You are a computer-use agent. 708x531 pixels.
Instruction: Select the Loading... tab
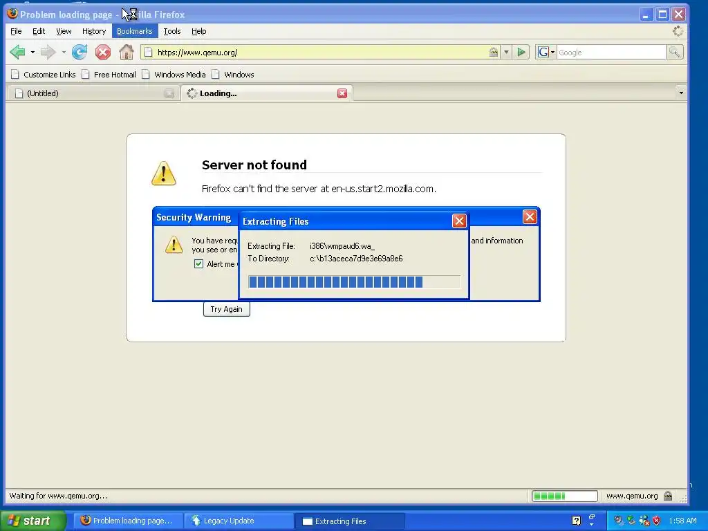click(x=266, y=93)
